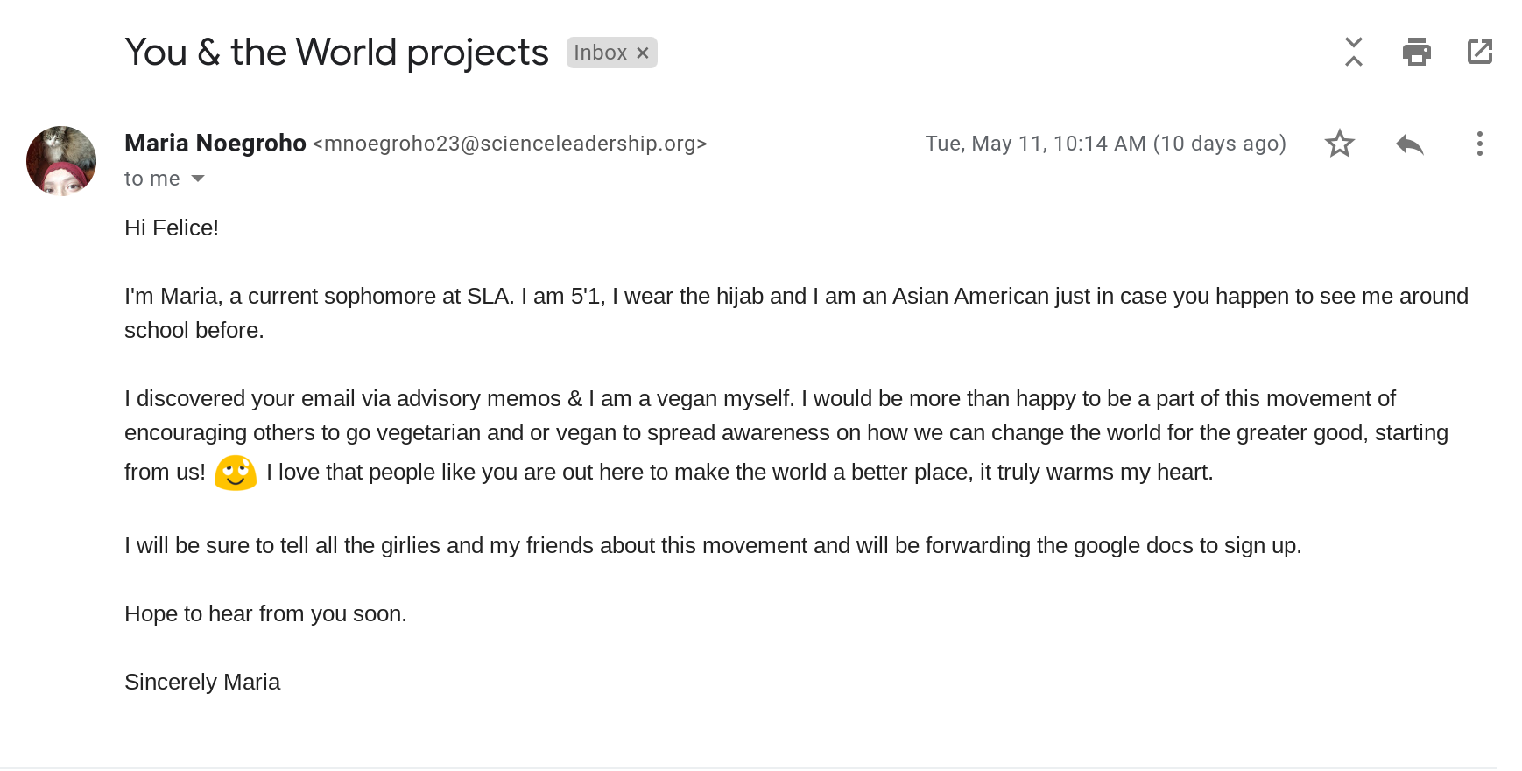Screen dimensions: 1522x771
Task: Click the "Sincerely Maria" sign-off
Action: [x=202, y=682]
